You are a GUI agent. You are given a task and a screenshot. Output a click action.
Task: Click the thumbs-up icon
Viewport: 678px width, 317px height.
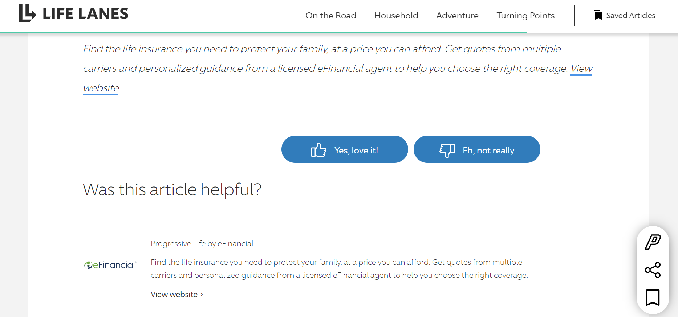[318, 150]
